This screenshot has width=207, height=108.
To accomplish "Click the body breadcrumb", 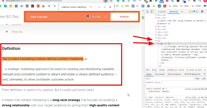I will 154,70.
